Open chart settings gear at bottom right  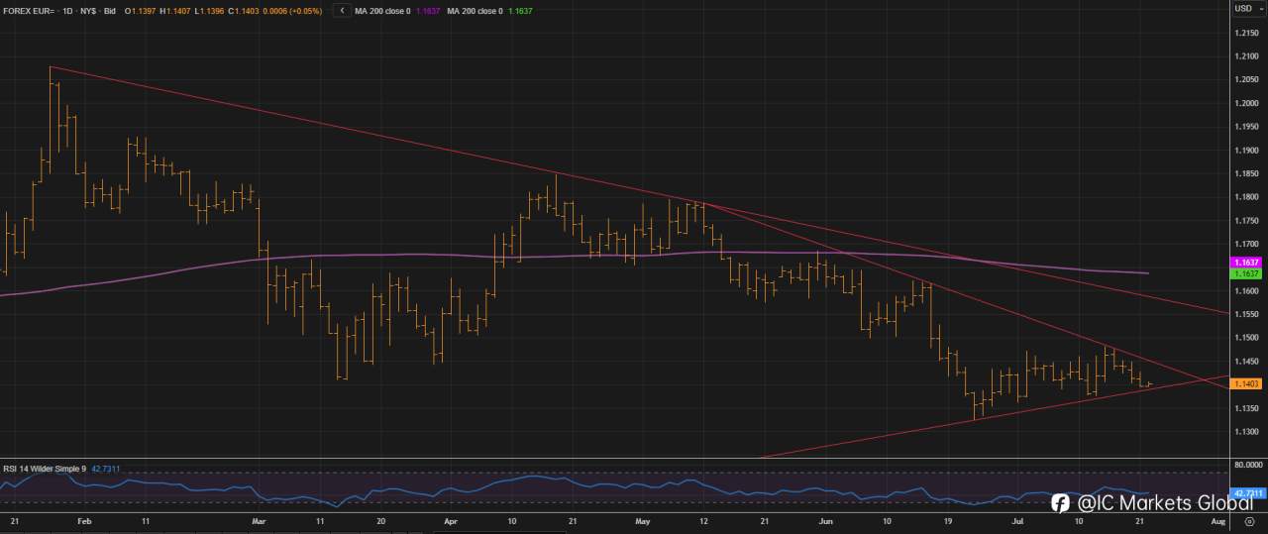tap(1249, 521)
